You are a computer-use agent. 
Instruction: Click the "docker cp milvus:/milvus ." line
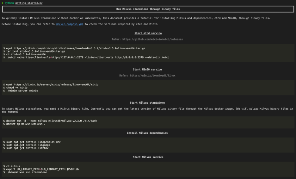coord(24,124)
